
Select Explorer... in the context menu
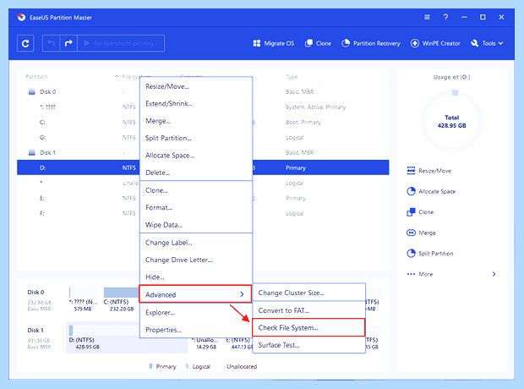coord(196,312)
